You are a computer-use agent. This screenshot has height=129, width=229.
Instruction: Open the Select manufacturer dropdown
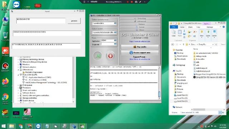[115, 23]
